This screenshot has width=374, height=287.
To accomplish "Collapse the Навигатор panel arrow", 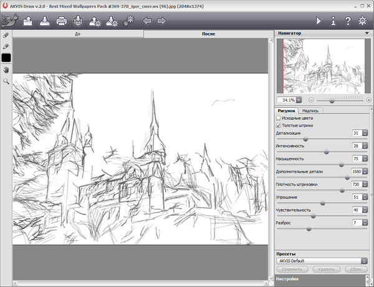I will tap(368, 32).
